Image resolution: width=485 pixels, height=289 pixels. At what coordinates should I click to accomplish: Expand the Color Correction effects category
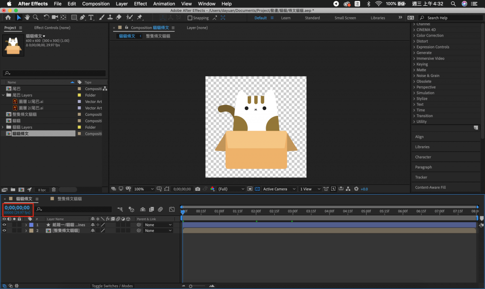pos(430,36)
